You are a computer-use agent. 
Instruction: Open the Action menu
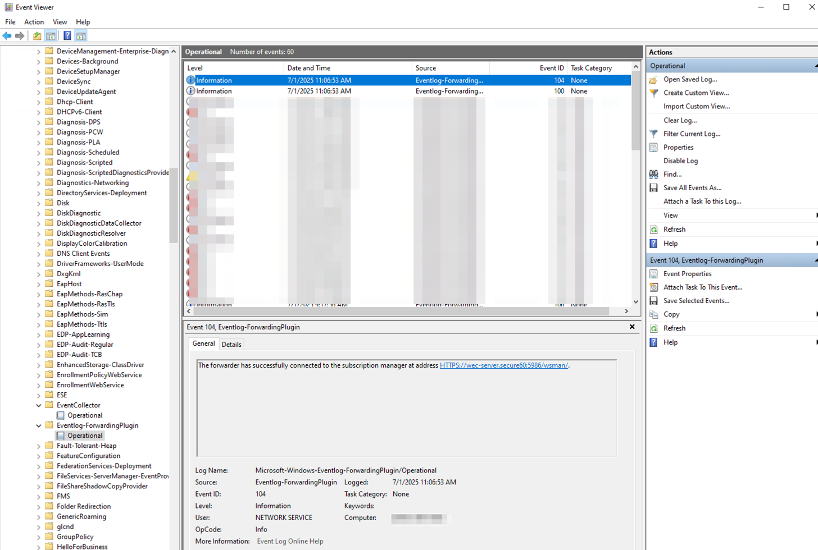point(34,22)
